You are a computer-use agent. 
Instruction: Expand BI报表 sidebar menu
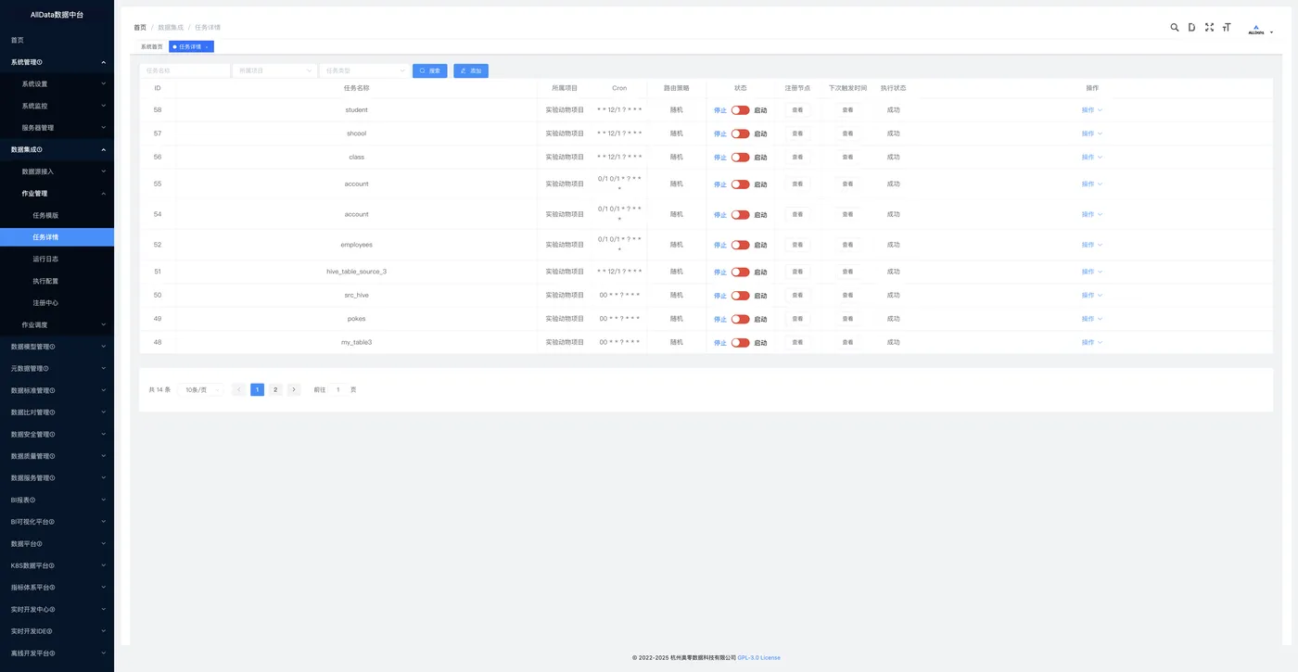click(57, 500)
